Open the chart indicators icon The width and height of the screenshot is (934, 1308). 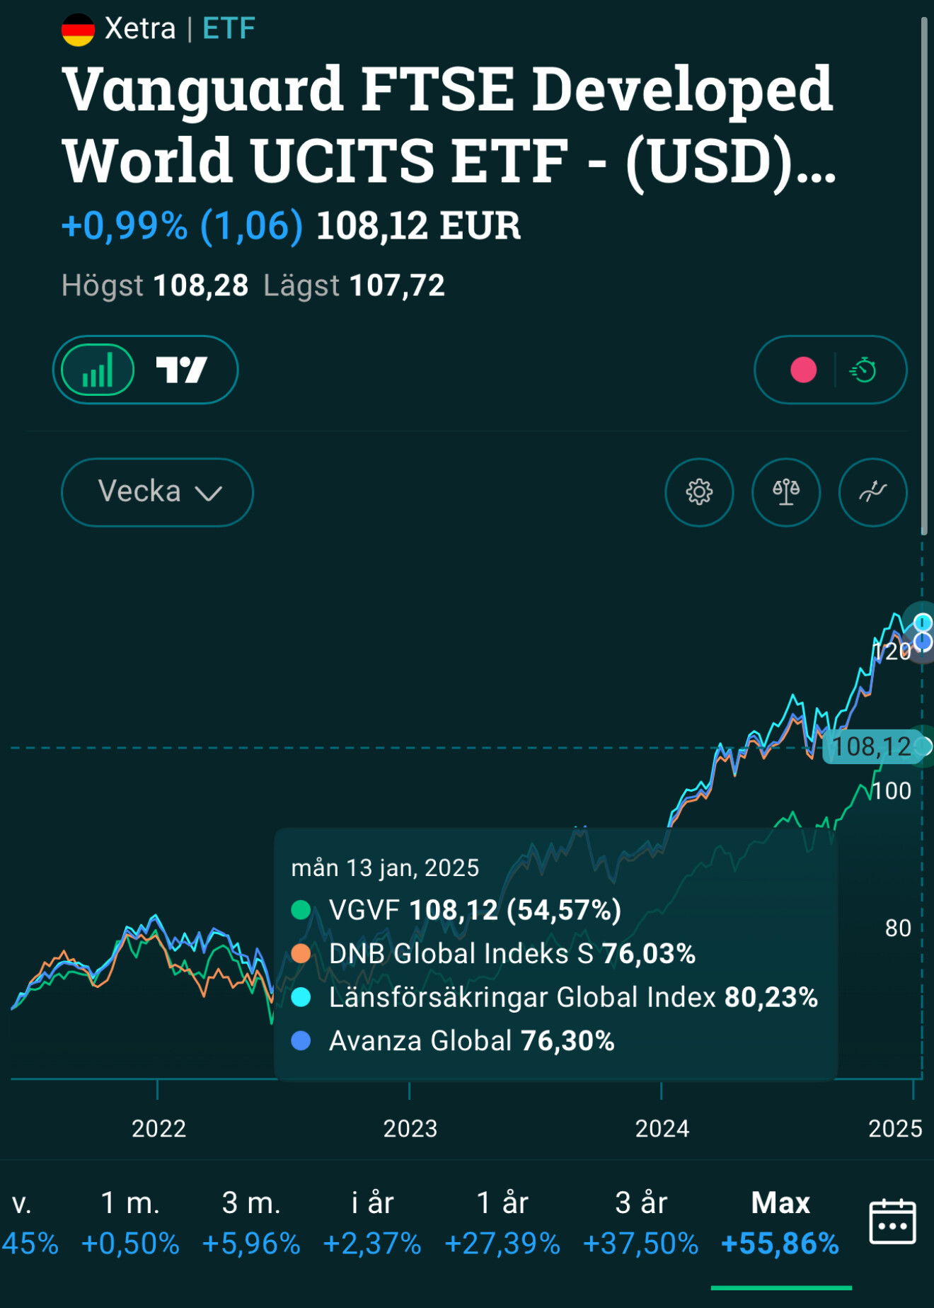click(872, 492)
